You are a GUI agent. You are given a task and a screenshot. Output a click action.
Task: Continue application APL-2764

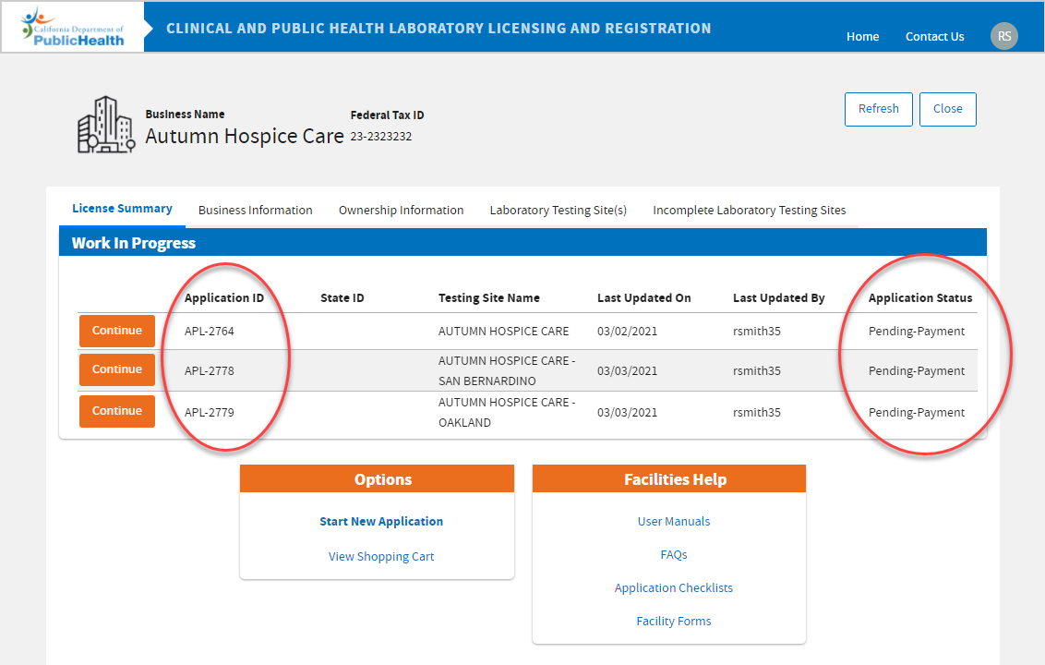[117, 331]
